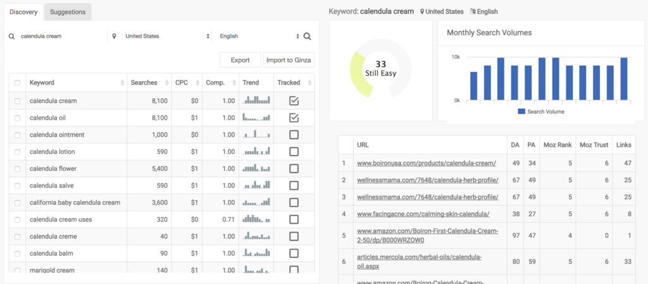Screen dimensions: 648x284
Task: Enable tracking for calendula ointment
Action: [x=294, y=135]
